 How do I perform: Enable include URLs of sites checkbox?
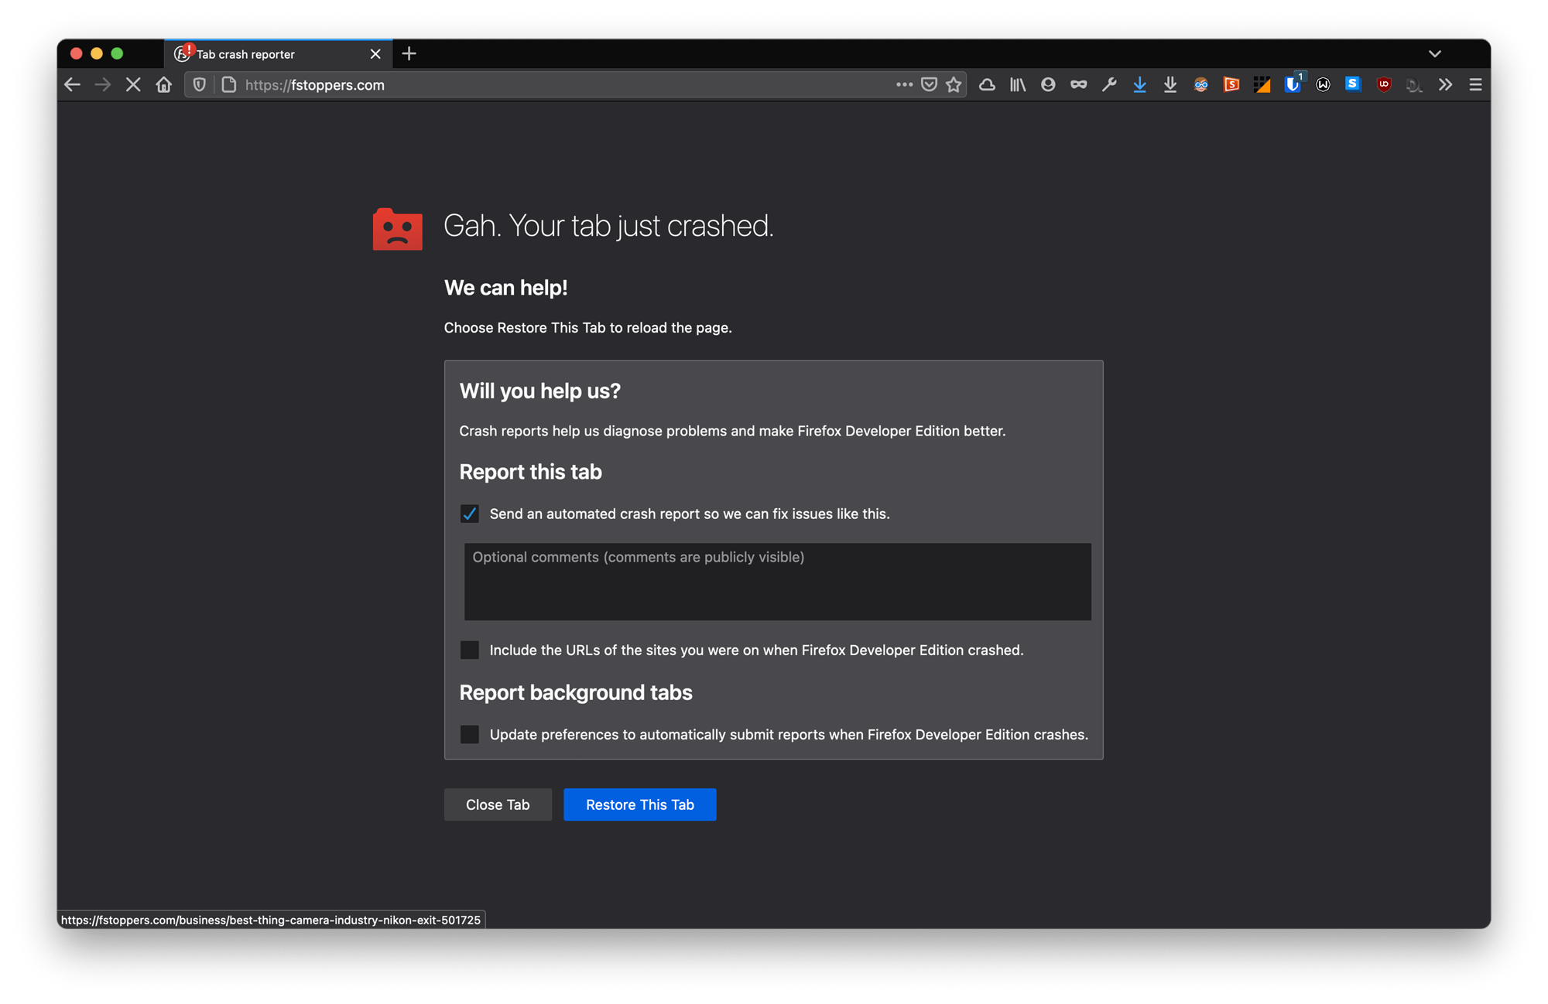470,650
